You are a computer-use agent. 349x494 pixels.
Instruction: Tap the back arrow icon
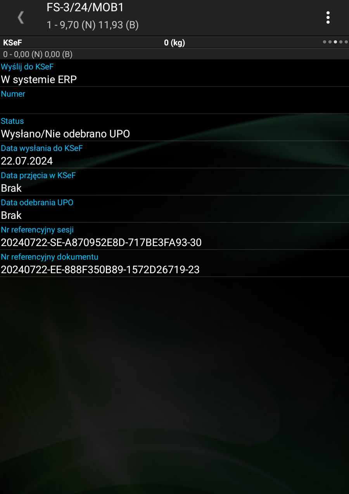(x=21, y=18)
